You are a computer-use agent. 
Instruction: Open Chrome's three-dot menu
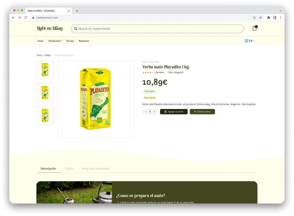281,18
